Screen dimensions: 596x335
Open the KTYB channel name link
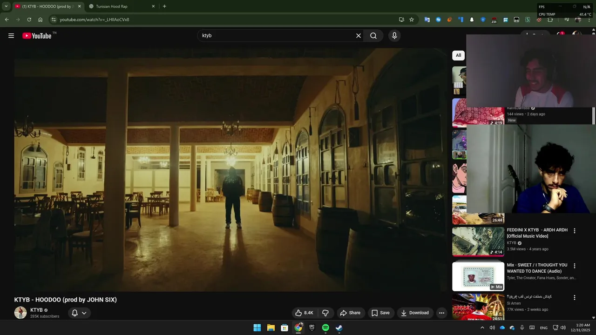pos(36,310)
